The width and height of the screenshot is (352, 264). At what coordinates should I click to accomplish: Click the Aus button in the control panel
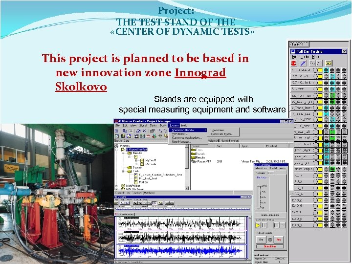pyautogui.click(x=279, y=240)
